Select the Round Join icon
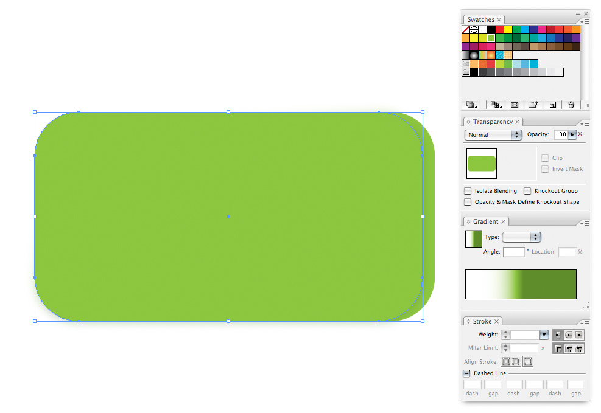Image resolution: width=601 pixels, height=413 pixels. click(569, 349)
